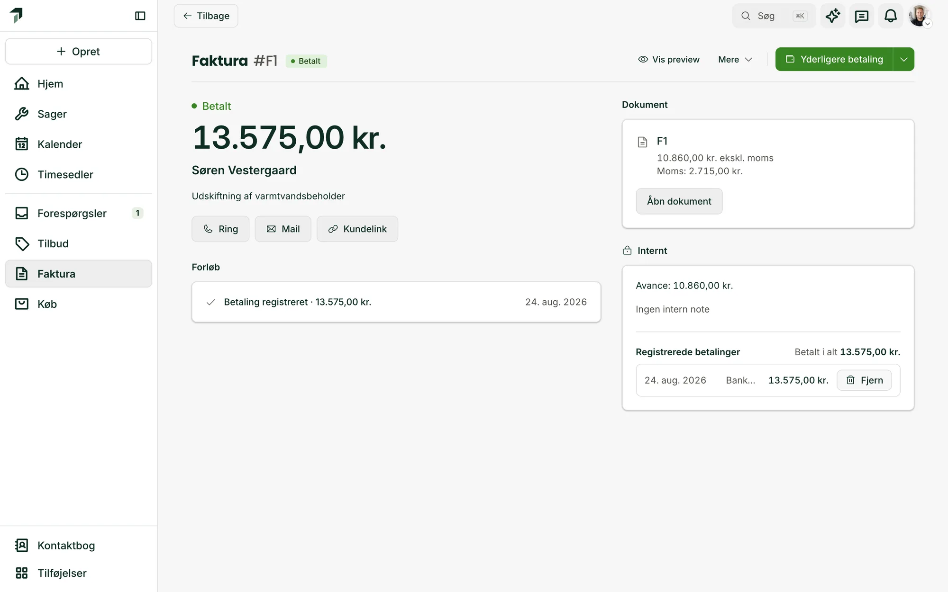Open Hjem in the sidebar
The image size is (948, 592).
[79, 83]
